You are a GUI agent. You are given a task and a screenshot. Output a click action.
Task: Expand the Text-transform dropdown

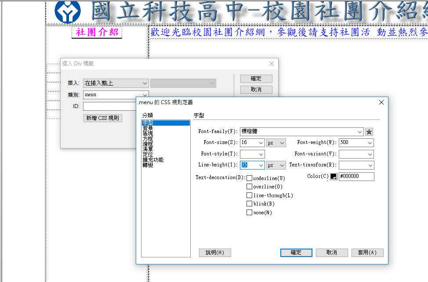coord(370,166)
